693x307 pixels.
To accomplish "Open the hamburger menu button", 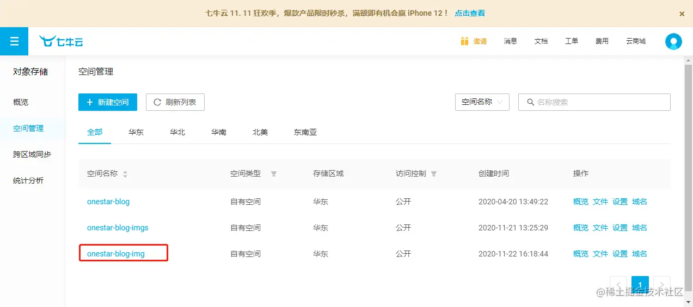I will point(14,41).
